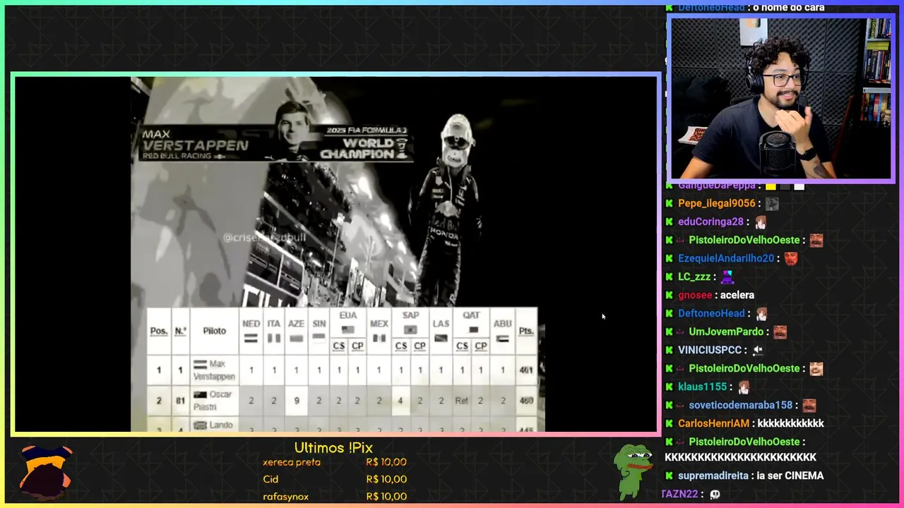Click Piastri's car number 81
This screenshot has height=508, width=904.
[180, 401]
